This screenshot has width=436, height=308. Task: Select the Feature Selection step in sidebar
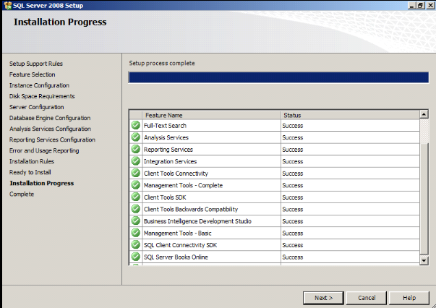coord(32,74)
